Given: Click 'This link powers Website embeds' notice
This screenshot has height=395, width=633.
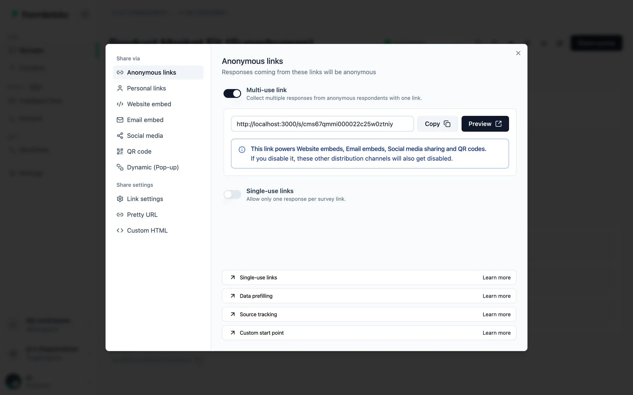Looking at the screenshot, I should coord(368,149).
